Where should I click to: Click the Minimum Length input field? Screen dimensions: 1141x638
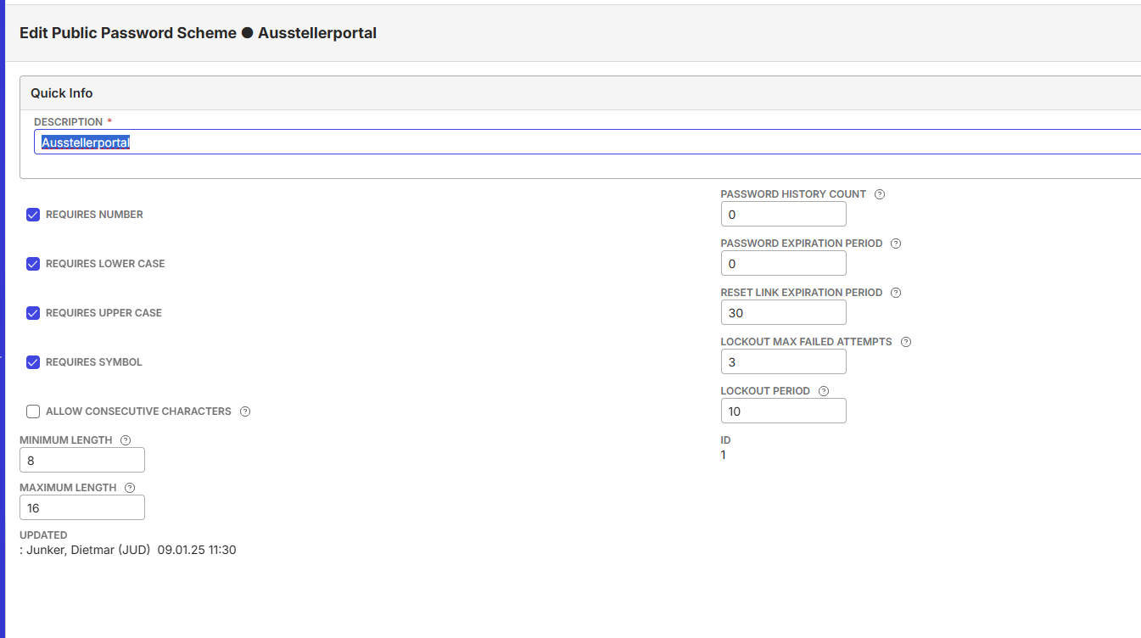pos(82,460)
